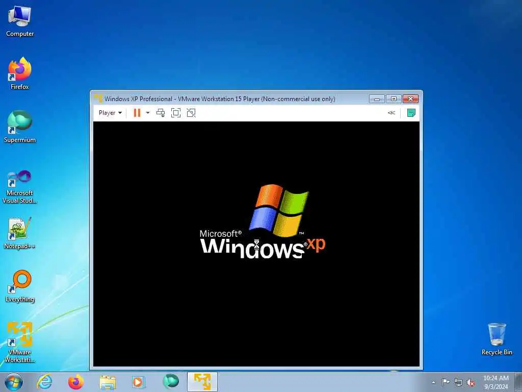The width and height of the screenshot is (522, 392).
Task: Click the Windows XP boot screen logo
Action: [263, 222]
